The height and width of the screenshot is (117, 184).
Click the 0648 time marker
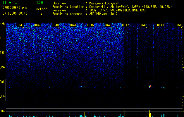(x=143, y=25)
